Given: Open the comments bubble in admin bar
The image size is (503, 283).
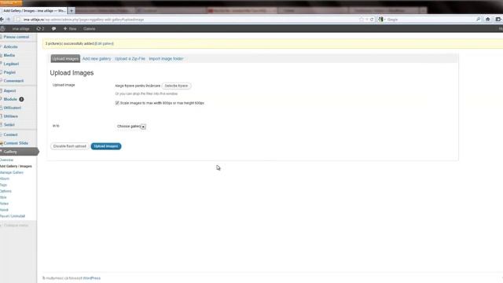Looking at the screenshot, I should pos(53,28).
